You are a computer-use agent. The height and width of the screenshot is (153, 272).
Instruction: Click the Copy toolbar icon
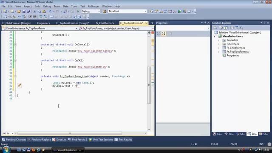click(x=39, y=11)
